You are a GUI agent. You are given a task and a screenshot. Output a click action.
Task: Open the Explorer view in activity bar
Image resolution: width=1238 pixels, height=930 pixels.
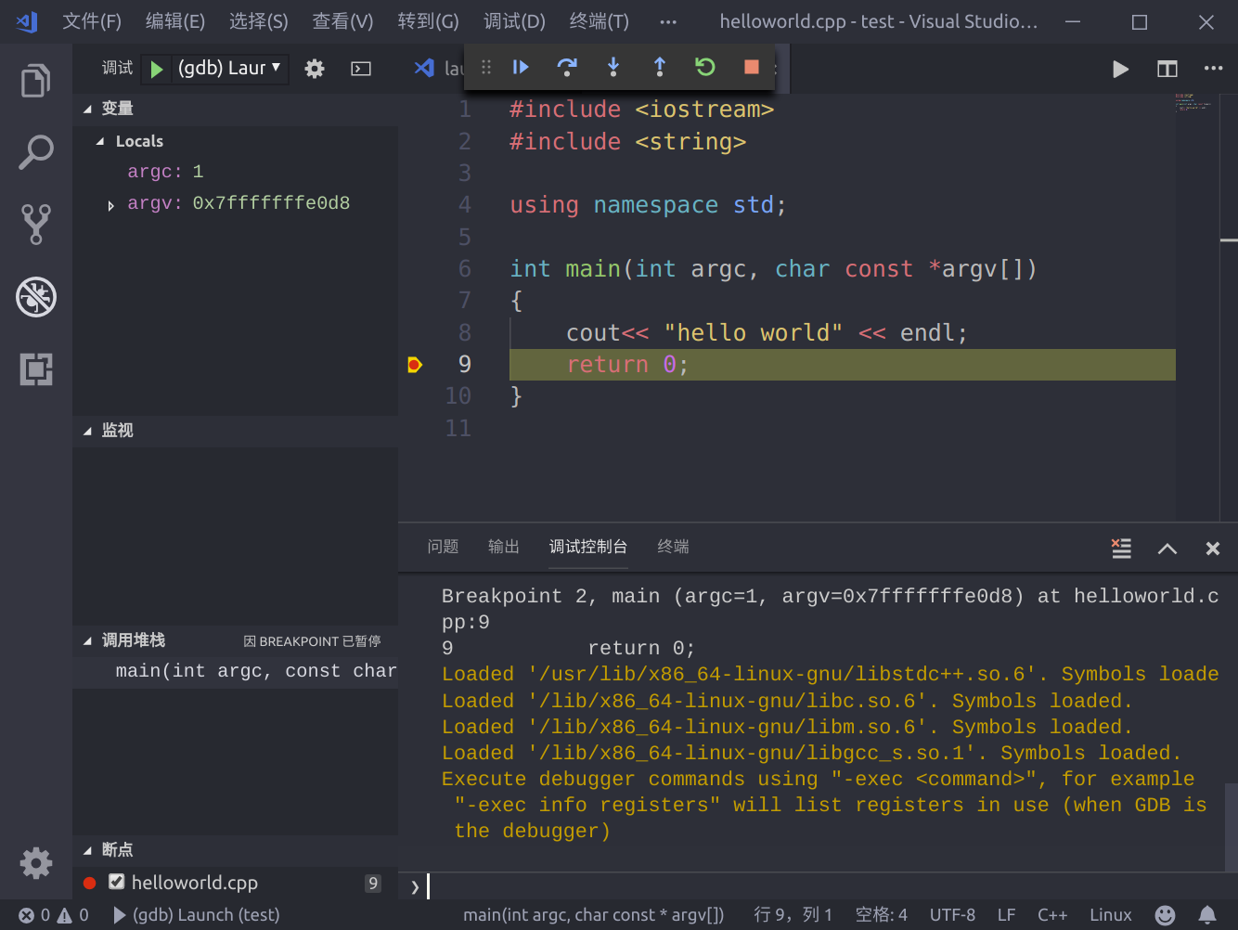[x=36, y=81]
